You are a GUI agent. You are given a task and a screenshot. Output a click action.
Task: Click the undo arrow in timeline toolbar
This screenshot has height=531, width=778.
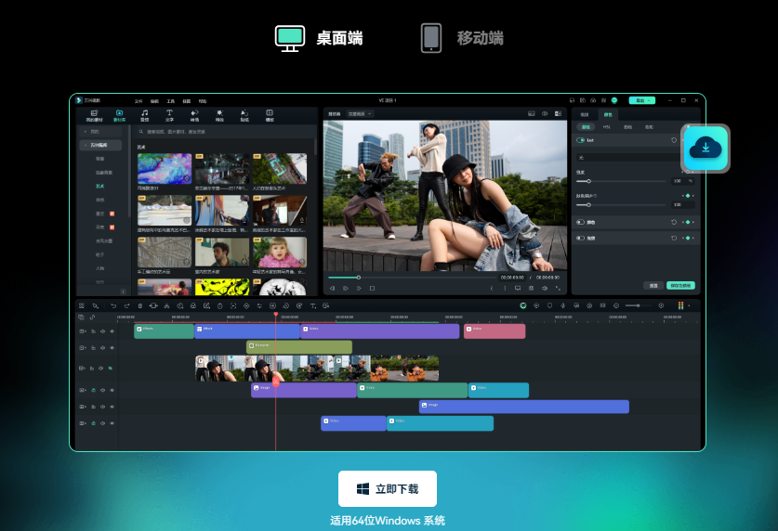[113, 306]
